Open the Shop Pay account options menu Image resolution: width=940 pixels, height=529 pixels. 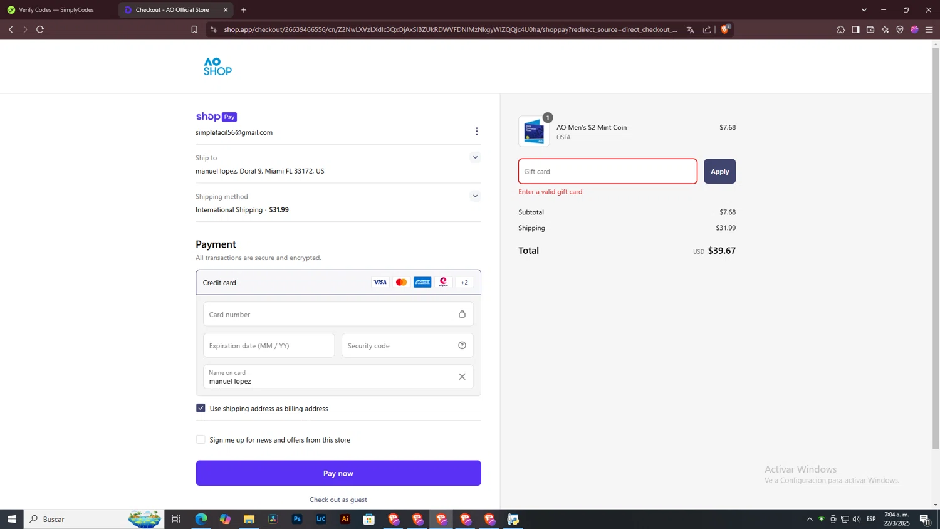click(x=477, y=132)
